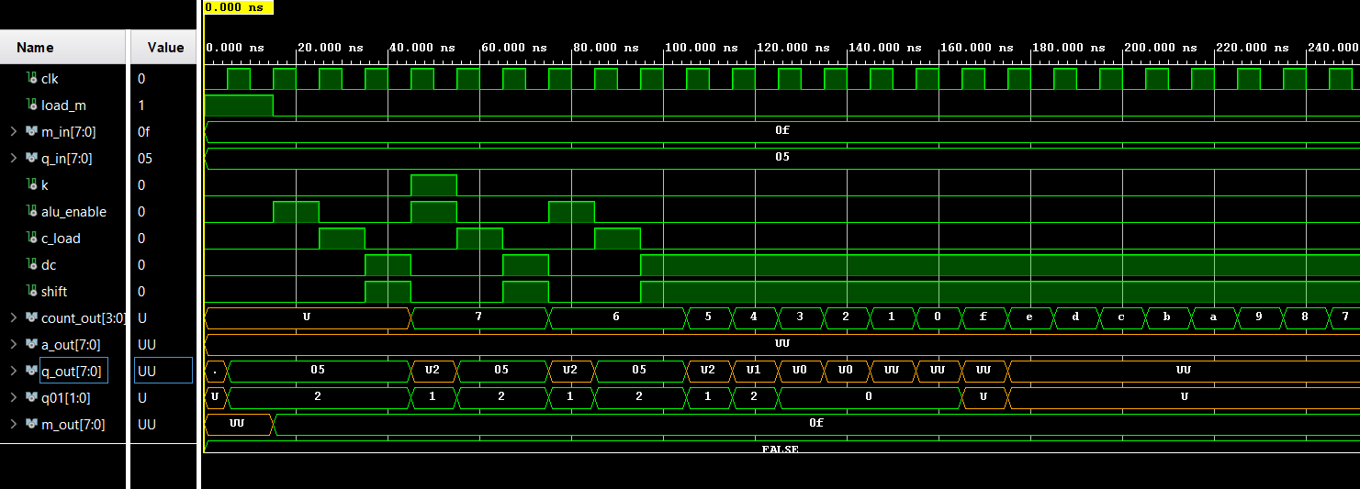The image size is (1360, 489).
Task: Click the q_in[7:0] bus icon
Action: (31, 159)
